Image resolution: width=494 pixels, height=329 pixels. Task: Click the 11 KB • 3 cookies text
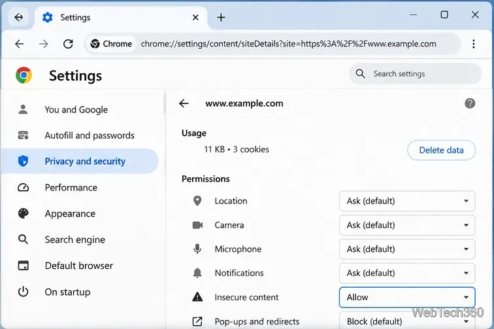tap(237, 149)
